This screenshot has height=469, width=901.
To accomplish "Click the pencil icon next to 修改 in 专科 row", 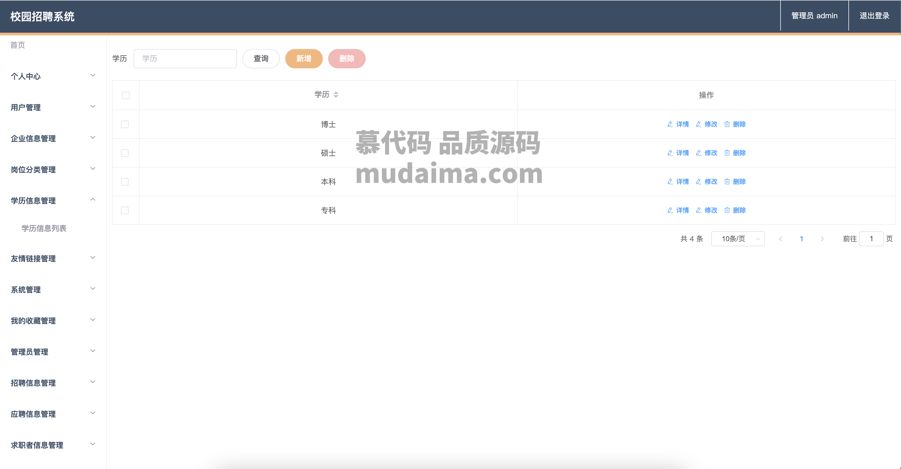I will pos(698,210).
